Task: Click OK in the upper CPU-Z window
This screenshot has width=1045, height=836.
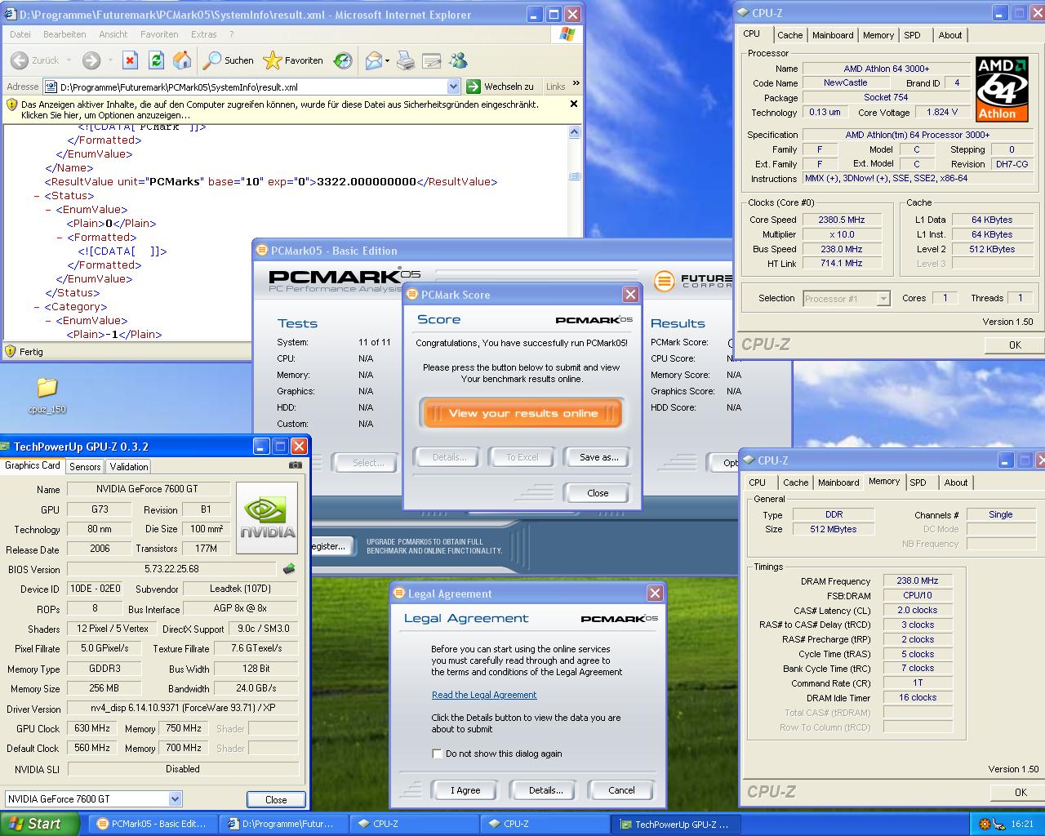Action: click(x=1015, y=345)
